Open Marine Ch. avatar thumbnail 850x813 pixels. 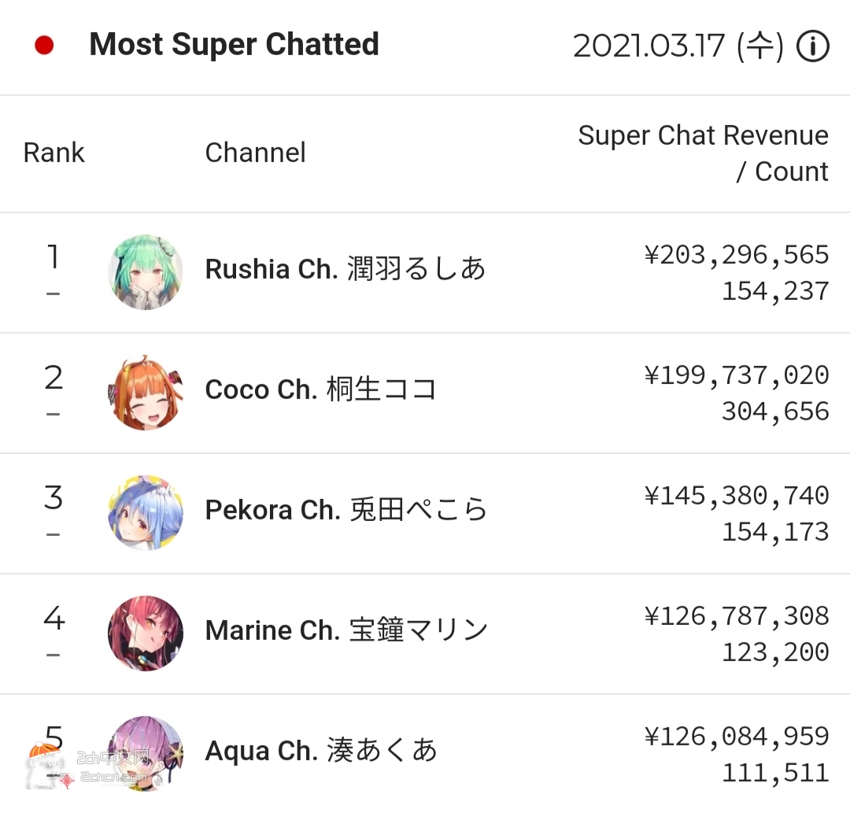point(146,633)
